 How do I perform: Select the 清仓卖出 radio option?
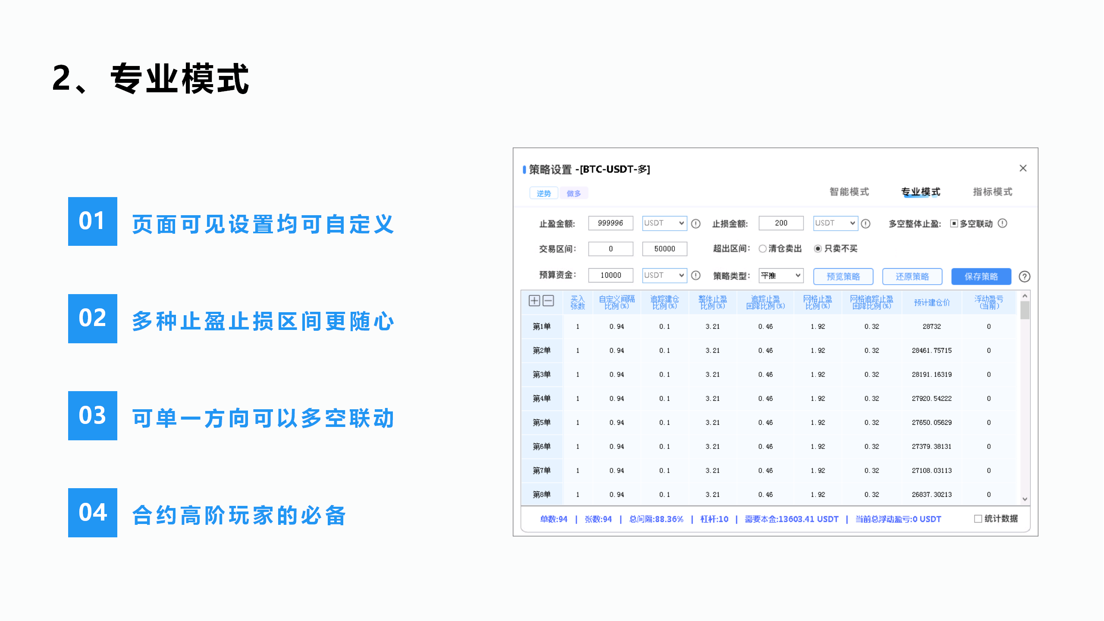[762, 248]
